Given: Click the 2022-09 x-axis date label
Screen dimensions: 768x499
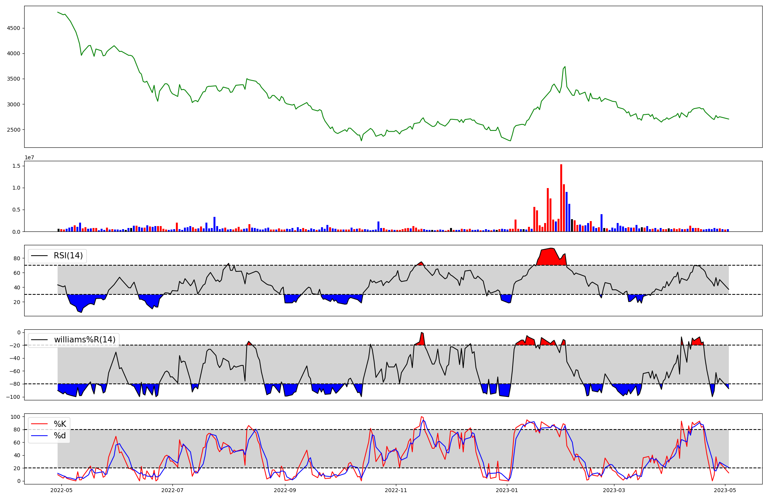Looking at the screenshot, I should (285, 490).
